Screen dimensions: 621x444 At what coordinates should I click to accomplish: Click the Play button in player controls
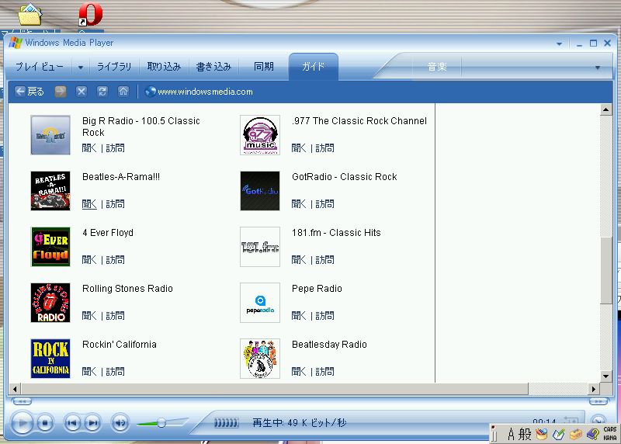(x=23, y=423)
